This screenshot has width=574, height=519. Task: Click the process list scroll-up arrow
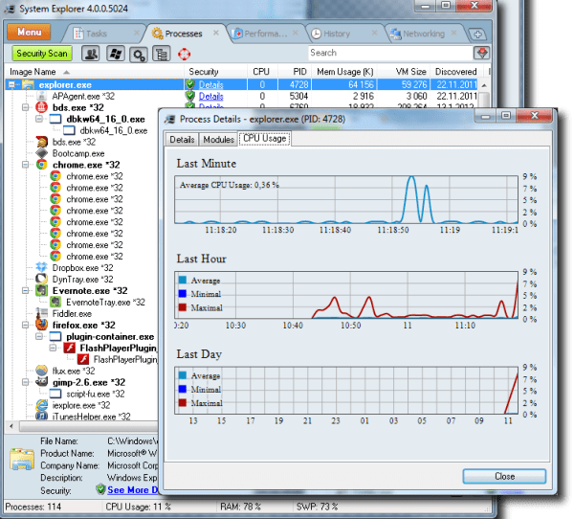(x=484, y=85)
